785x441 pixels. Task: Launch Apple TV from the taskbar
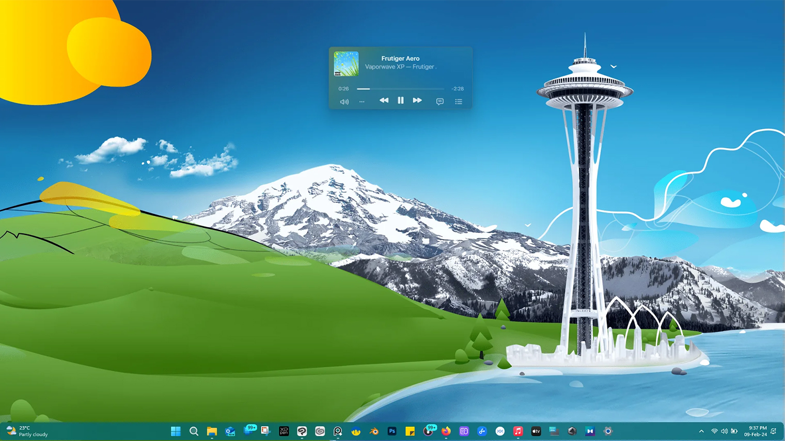[536, 431]
